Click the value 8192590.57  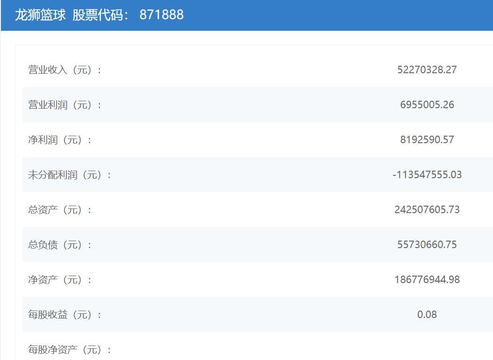(427, 140)
